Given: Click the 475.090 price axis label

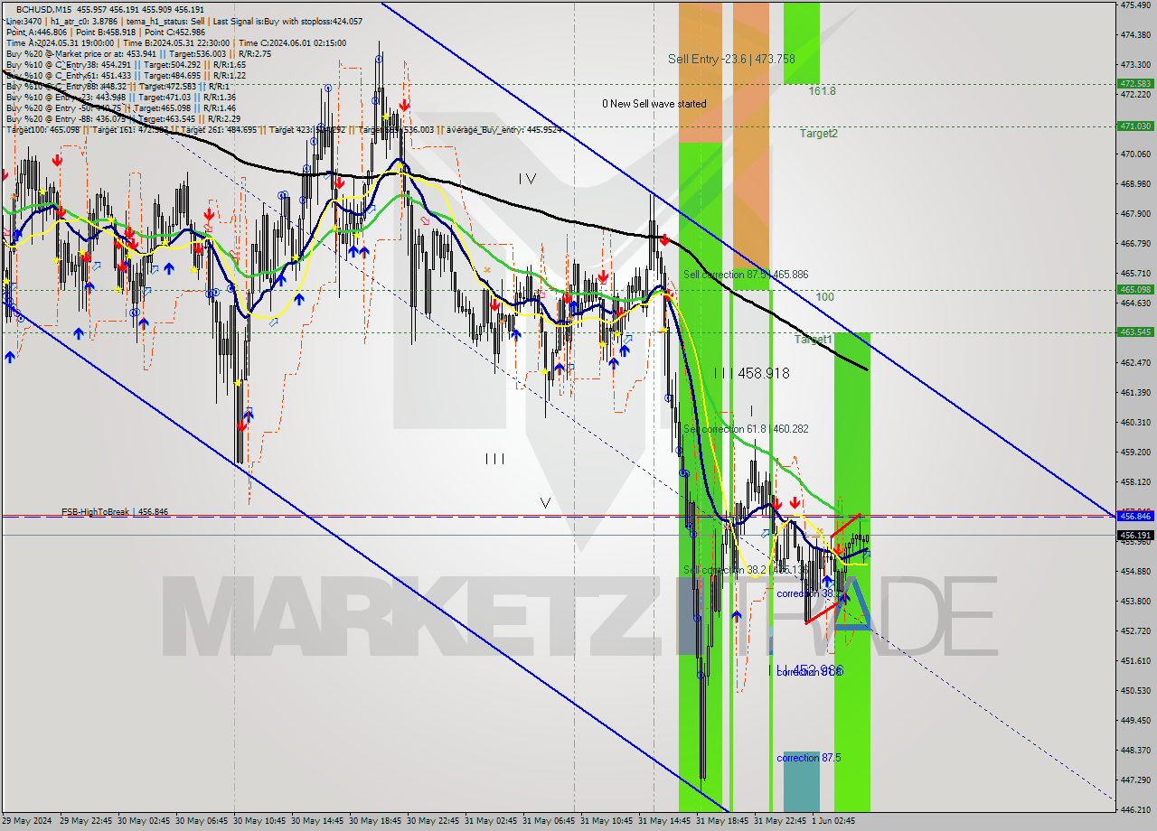Looking at the screenshot, I should (1134, 5).
